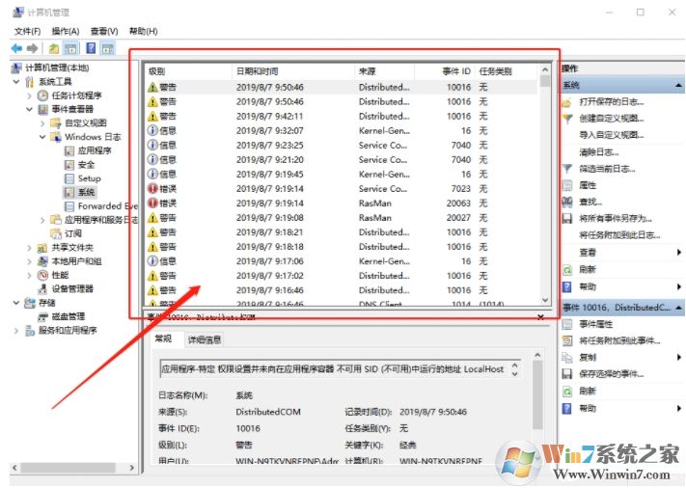Screen dimensions: 686x488
Task: Click 打开保存的日志 action
Action: pos(611,102)
